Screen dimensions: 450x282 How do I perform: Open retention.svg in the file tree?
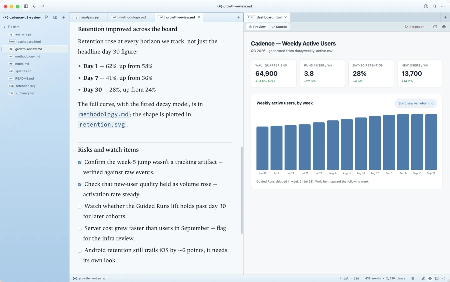pyautogui.click(x=35, y=86)
